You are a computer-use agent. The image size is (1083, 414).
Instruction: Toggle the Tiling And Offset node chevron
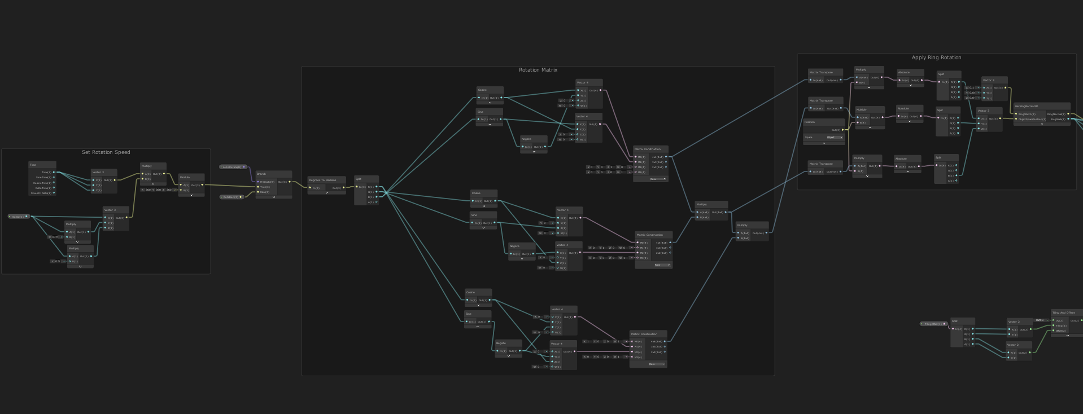pyautogui.click(x=1067, y=336)
